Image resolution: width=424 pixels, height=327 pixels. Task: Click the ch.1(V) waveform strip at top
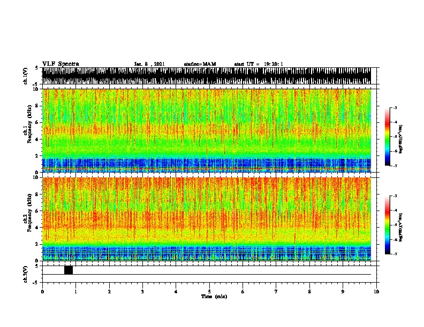tap(207, 76)
